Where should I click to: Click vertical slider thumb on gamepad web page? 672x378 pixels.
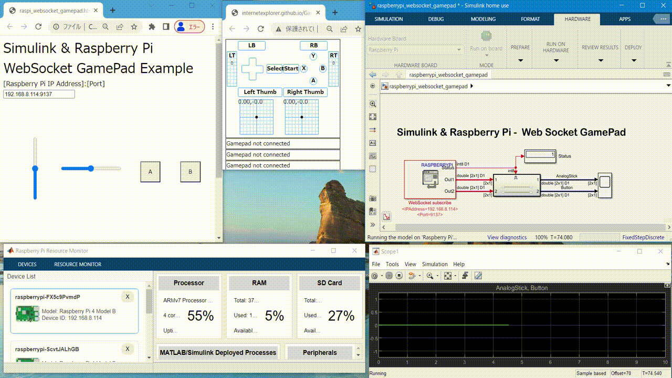point(35,169)
